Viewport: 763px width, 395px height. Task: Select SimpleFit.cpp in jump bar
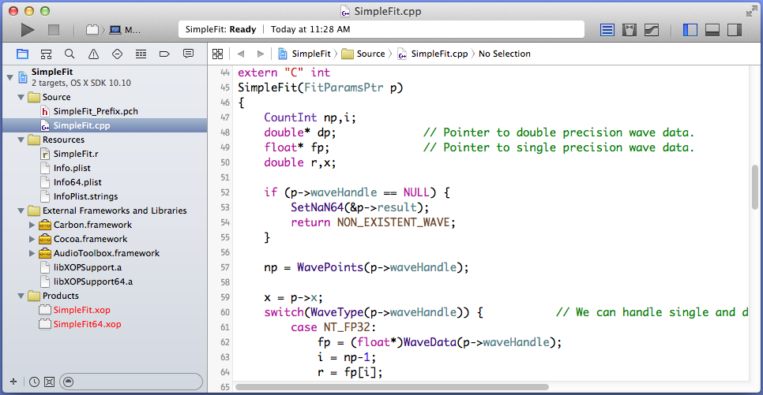[x=433, y=54]
